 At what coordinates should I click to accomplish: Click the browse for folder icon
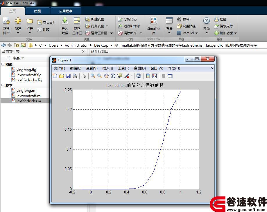pyautogui.click(x=23, y=45)
